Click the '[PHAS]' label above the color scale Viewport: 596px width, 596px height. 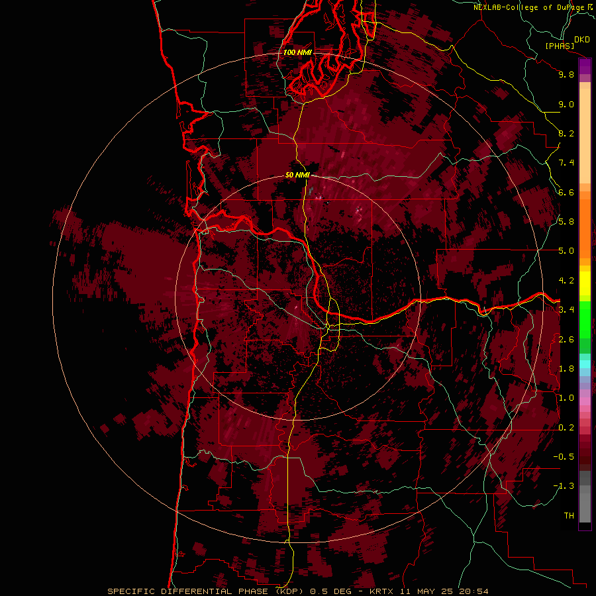coord(560,46)
